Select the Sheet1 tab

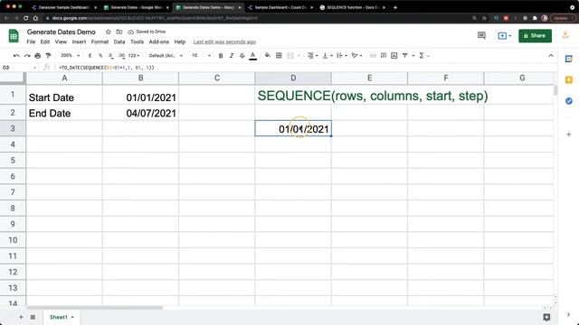coord(61,317)
